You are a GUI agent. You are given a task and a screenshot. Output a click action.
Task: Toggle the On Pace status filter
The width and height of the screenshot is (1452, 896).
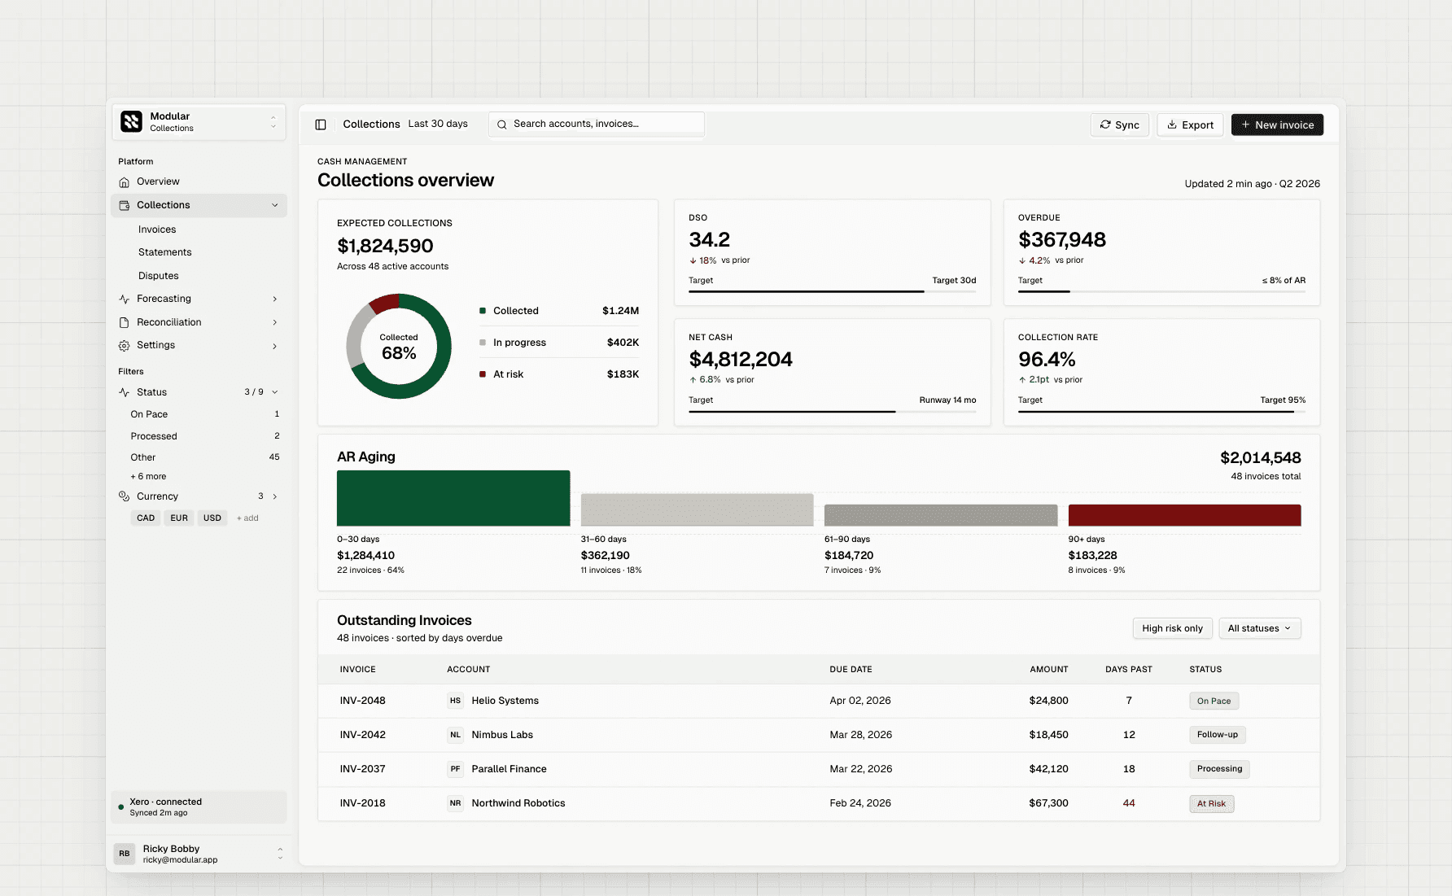click(x=204, y=414)
